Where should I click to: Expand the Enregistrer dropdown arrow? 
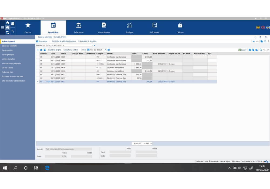click(x=49, y=41)
